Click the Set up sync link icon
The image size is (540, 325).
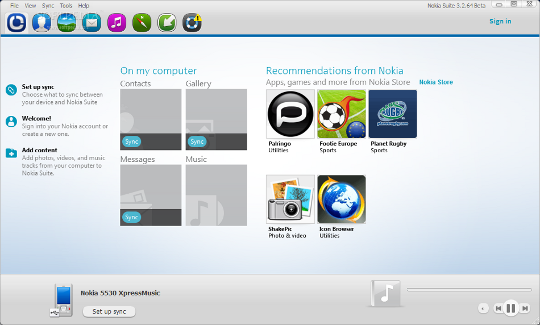(x=11, y=90)
